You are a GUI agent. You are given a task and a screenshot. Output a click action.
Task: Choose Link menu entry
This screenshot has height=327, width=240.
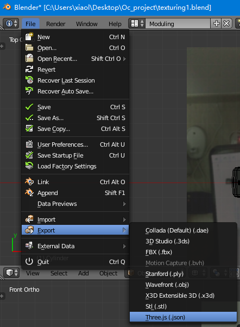point(75,182)
